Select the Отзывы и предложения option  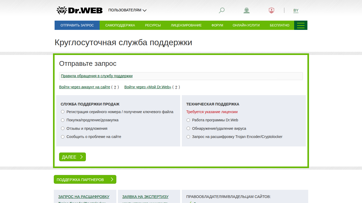[63, 128]
